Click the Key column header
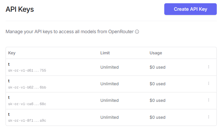This screenshot has height=135, width=221. click(12, 53)
